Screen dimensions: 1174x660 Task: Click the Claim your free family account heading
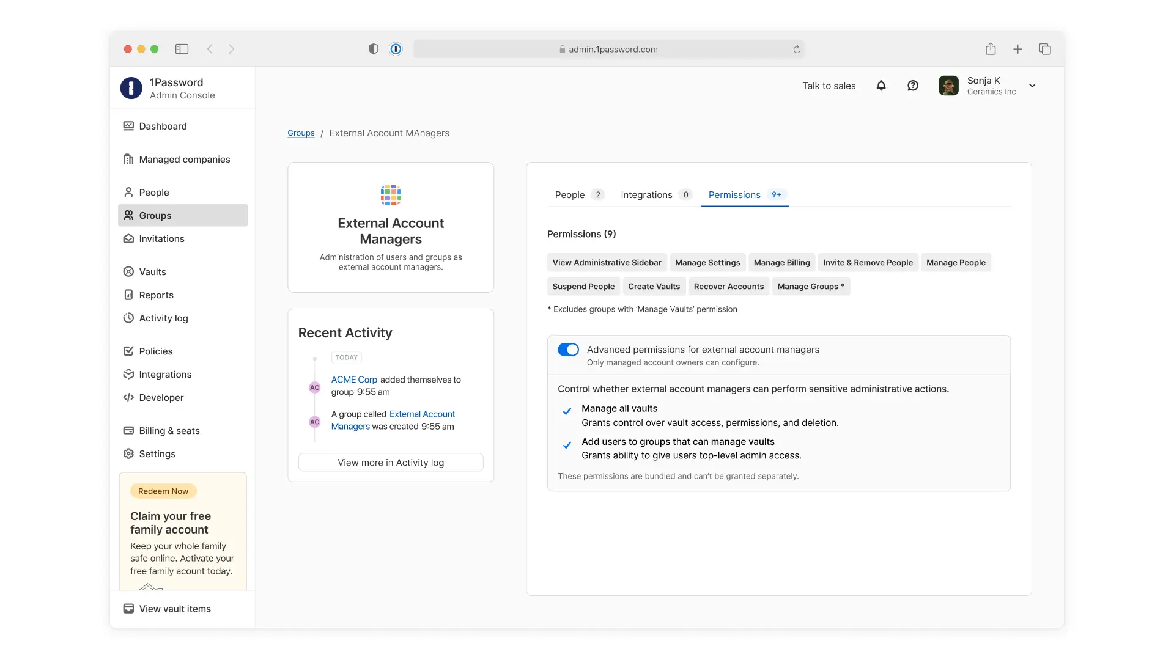coord(171,523)
